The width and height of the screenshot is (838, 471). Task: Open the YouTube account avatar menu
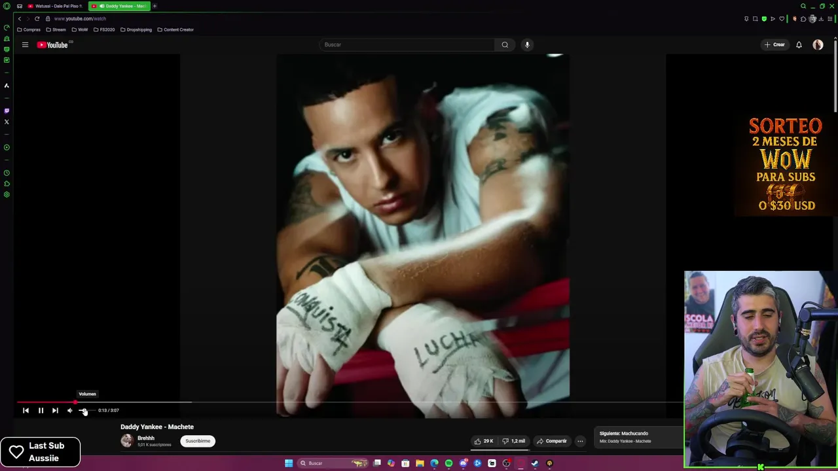pos(818,44)
